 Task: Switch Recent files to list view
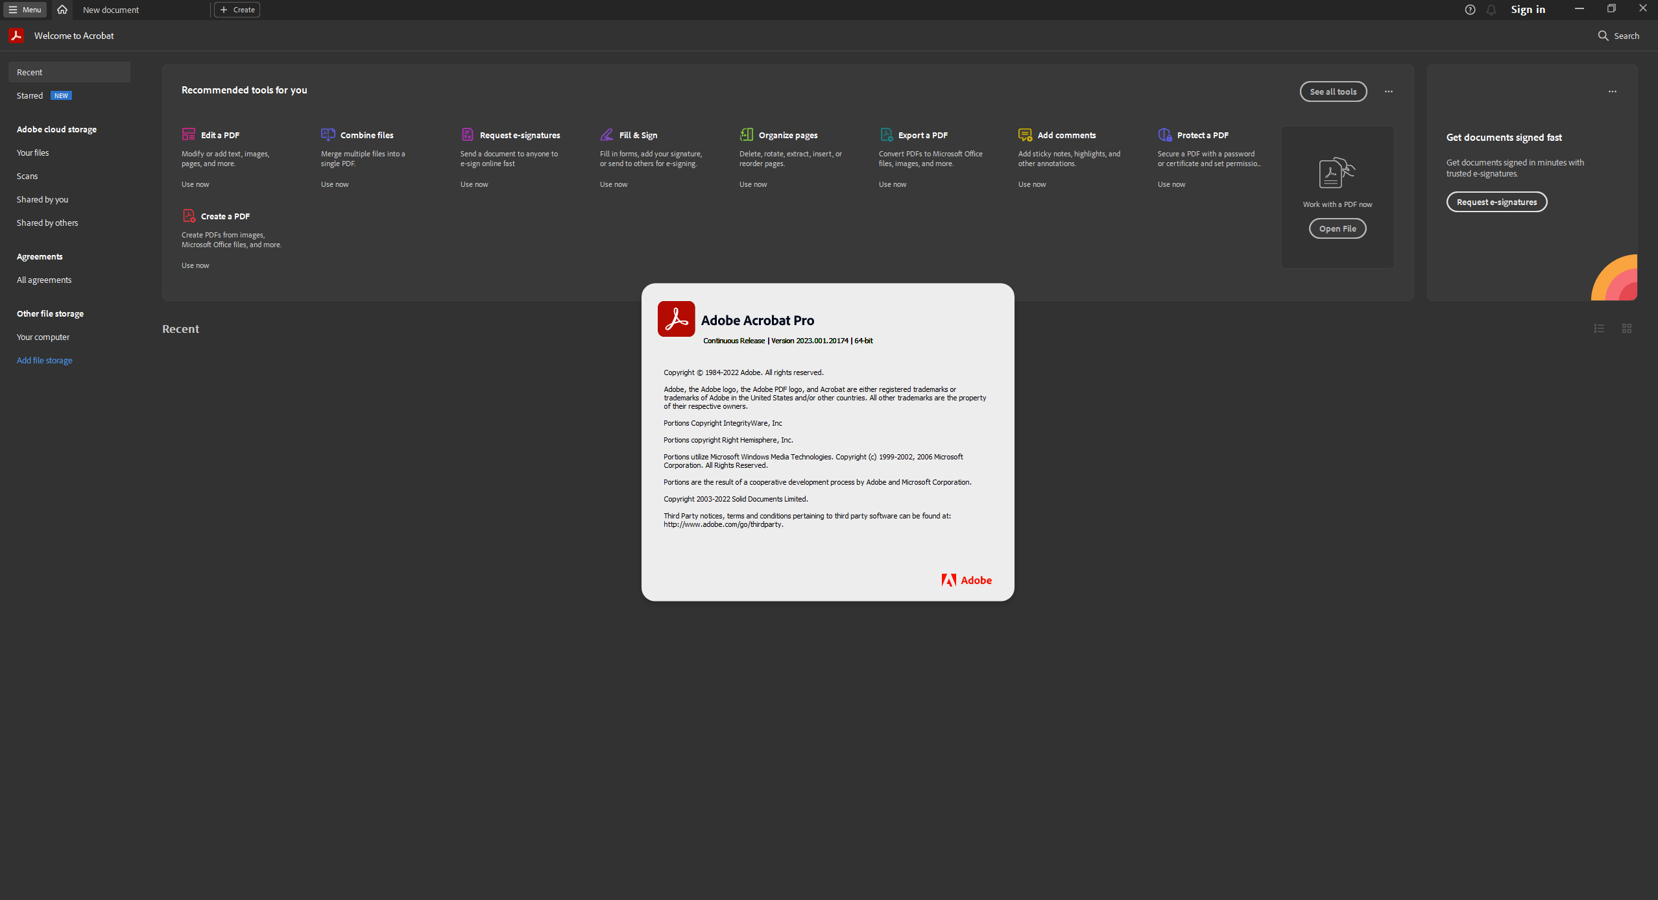click(x=1599, y=328)
